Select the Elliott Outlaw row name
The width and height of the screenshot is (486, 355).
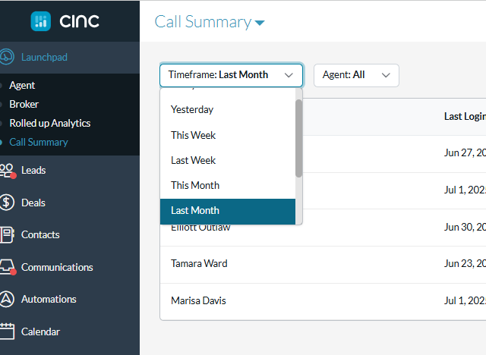coord(200,228)
